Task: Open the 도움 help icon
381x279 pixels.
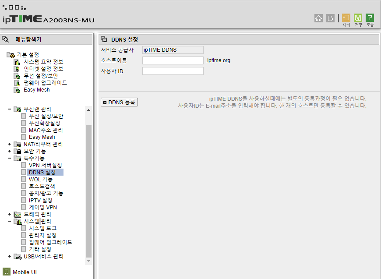Action: (370, 18)
